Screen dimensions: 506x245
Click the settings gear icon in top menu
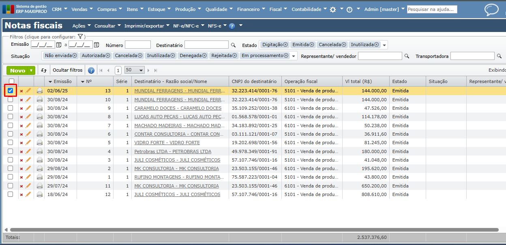click(x=333, y=9)
